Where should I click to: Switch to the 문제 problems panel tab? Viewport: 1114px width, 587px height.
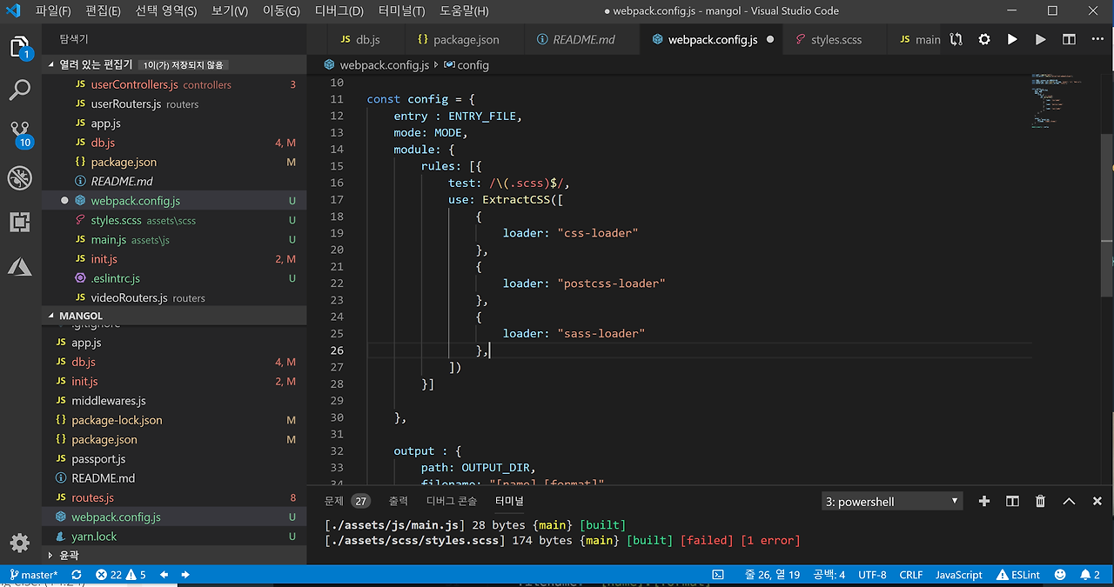[x=334, y=501]
